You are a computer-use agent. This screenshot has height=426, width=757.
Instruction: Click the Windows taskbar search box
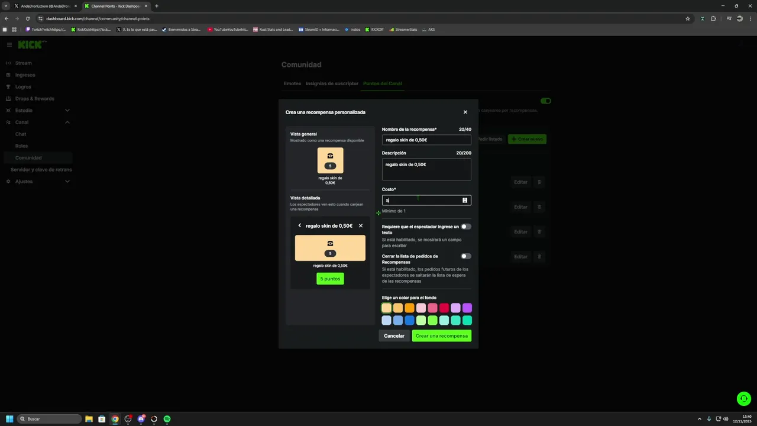(x=50, y=419)
